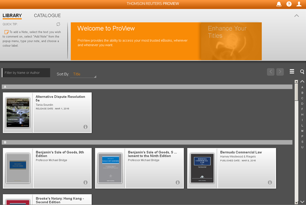Click the Add Note icon in the quick tip
Viewport: 306px width, 205px height.
[x=6, y=32]
